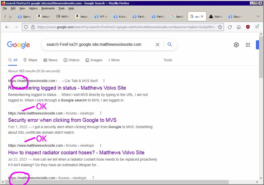Click Tools to show search filters
The width and height of the screenshot is (264, 185).
[168, 60]
